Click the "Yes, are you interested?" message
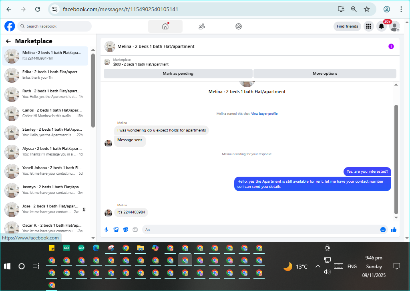Screen dimensions: 410x291 (367, 171)
